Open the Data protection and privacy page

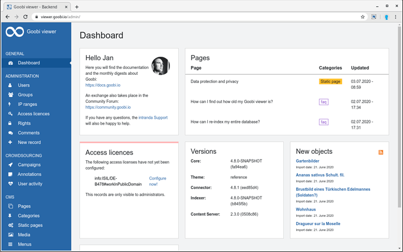pos(214,81)
